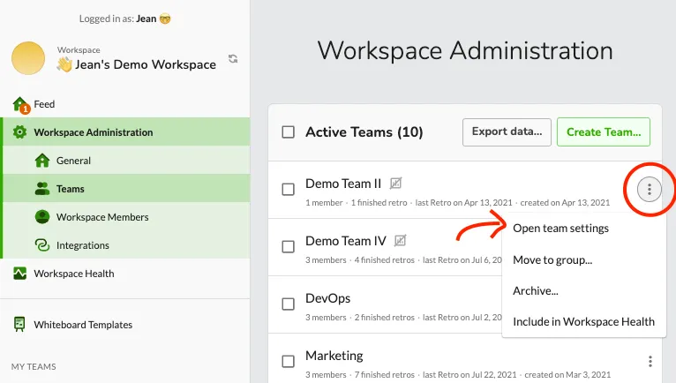Check the Demo Team II checkbox
676x383 pixels.
(x=288, y=189)
